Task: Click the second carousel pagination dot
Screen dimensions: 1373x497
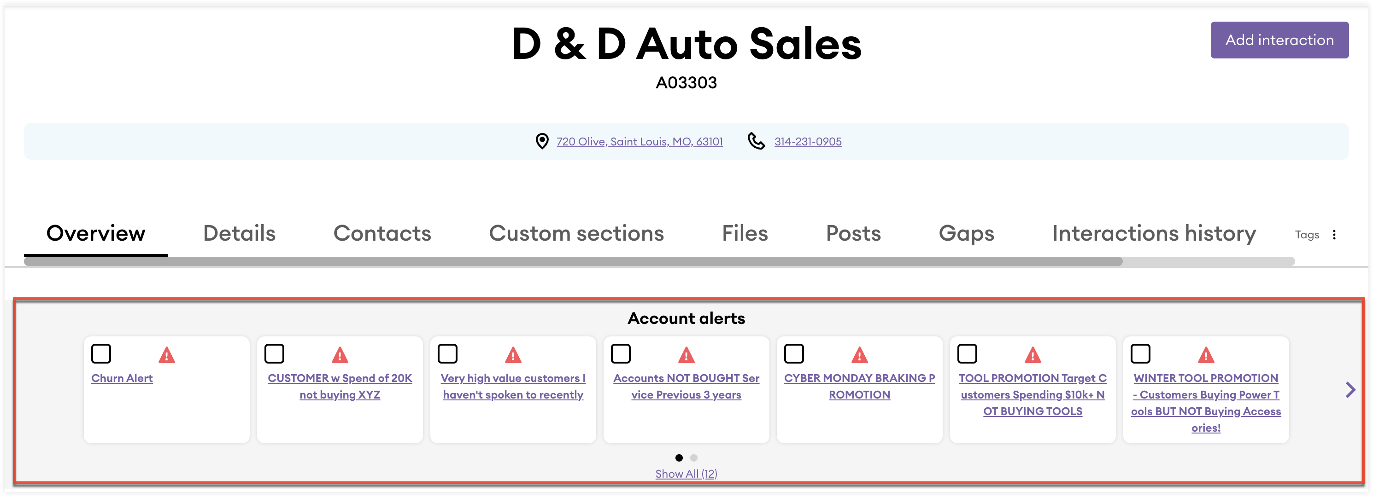Action: 693,457
